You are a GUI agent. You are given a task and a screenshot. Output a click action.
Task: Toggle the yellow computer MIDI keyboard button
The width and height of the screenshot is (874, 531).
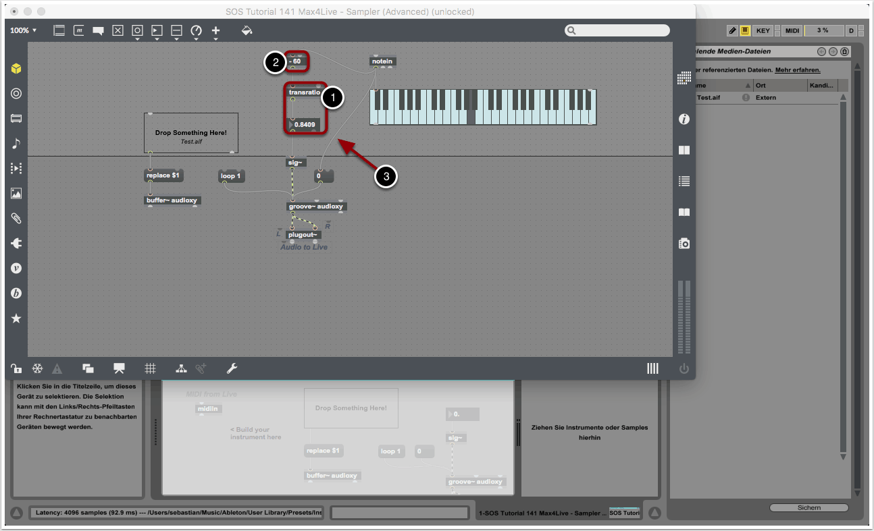tap(745, 30)
